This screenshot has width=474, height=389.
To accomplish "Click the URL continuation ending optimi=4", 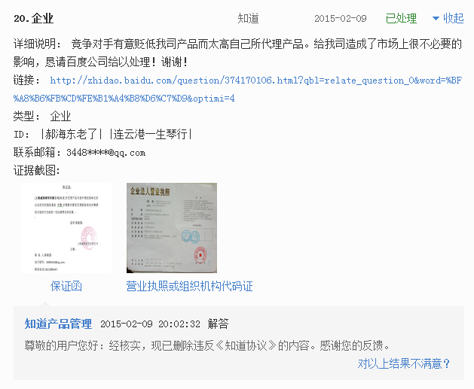I will [124, 99].
